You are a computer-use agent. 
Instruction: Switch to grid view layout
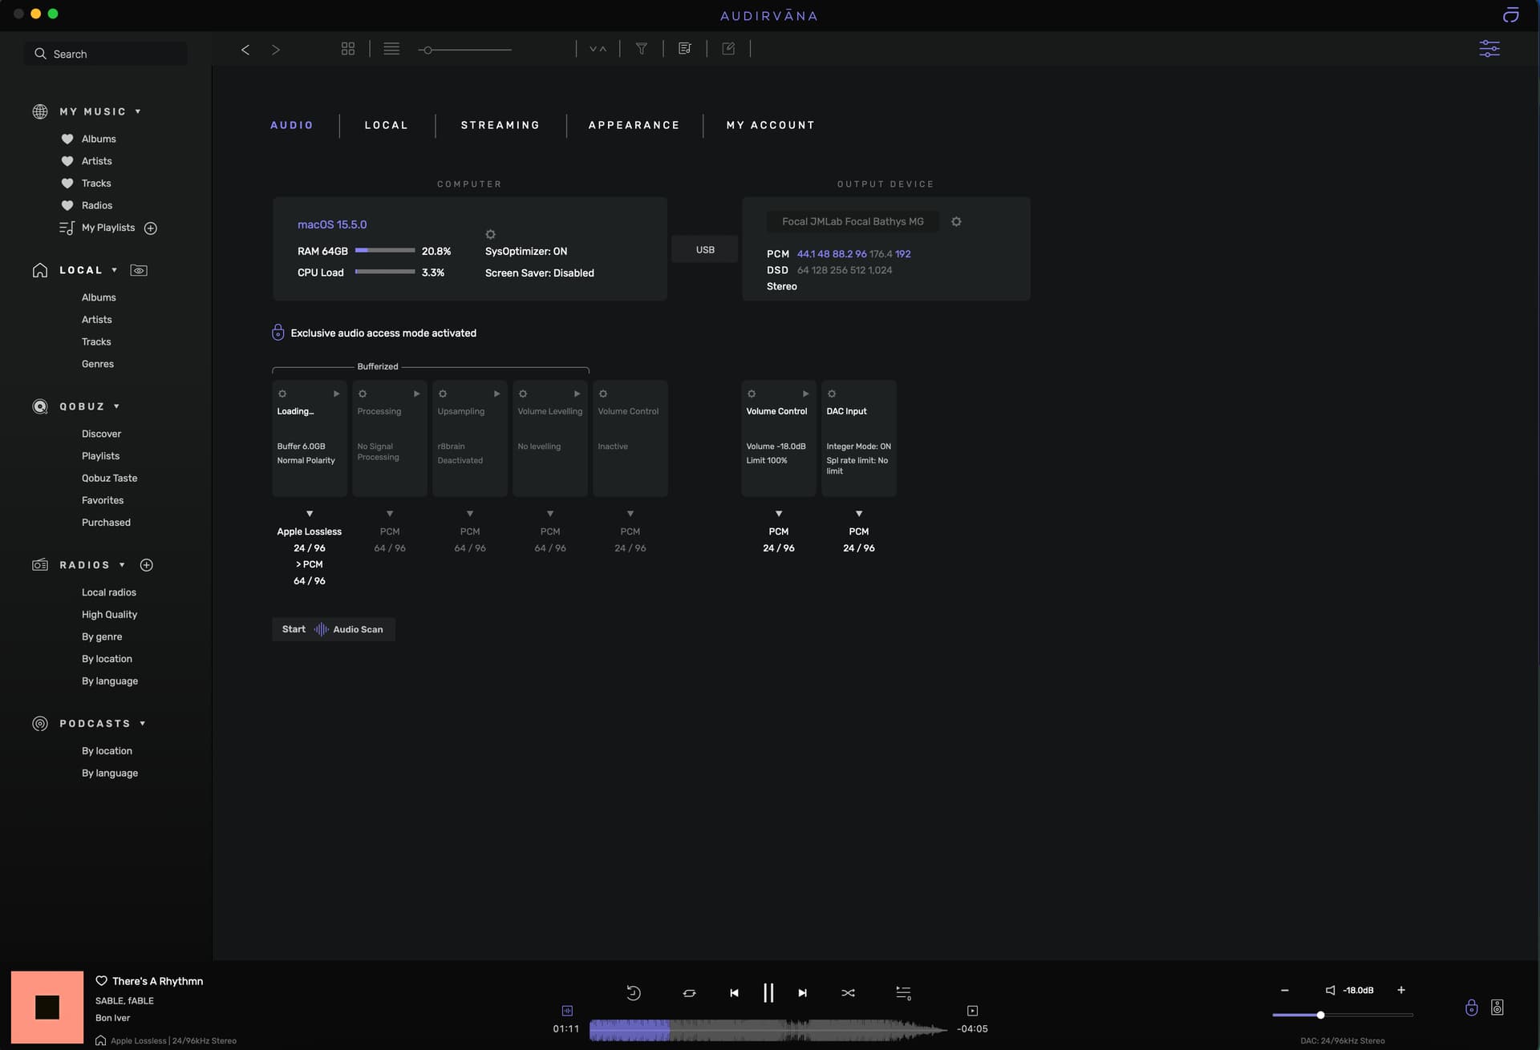[x=348, y=49]
